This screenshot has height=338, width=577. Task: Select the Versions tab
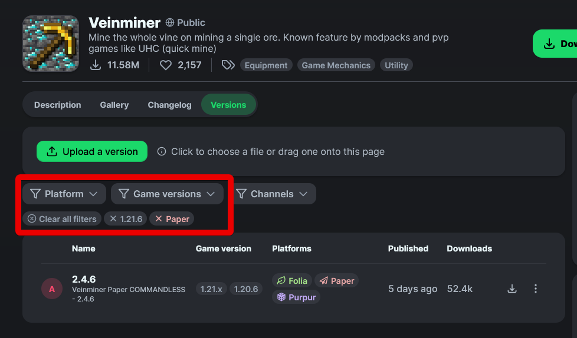228,105
